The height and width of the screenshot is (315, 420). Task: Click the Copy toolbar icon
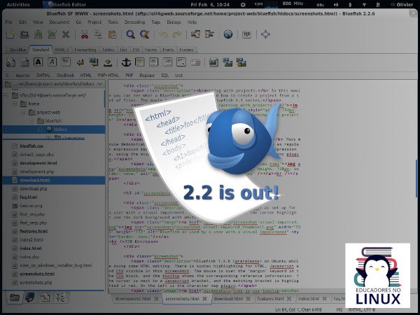98,34
